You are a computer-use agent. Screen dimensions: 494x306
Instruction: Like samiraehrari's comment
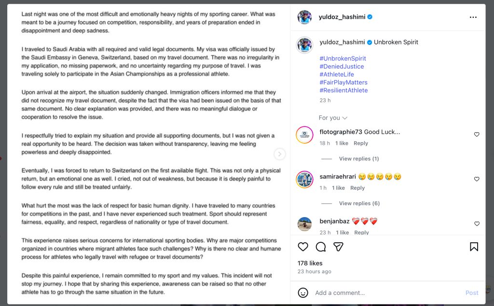pyautogui.click(x=477, y=179)
